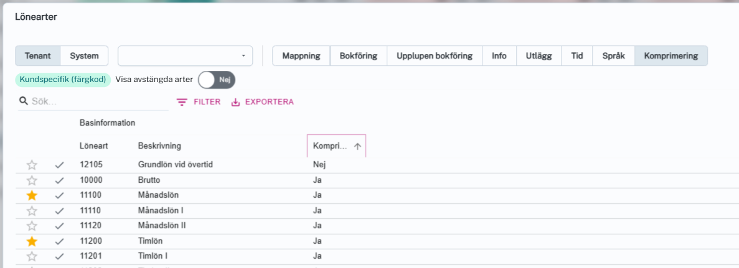
Task: Toggle Visa avstängda arter switch
Action: (216, 80)
